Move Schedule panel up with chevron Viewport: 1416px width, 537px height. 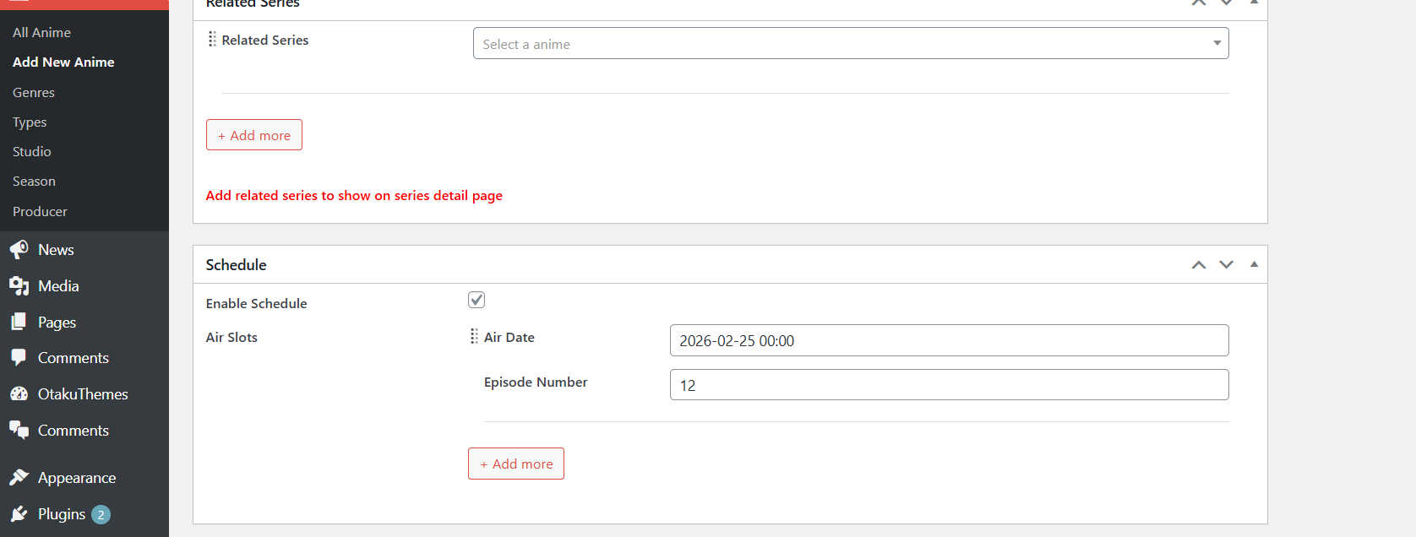(x=1198, y=265)
